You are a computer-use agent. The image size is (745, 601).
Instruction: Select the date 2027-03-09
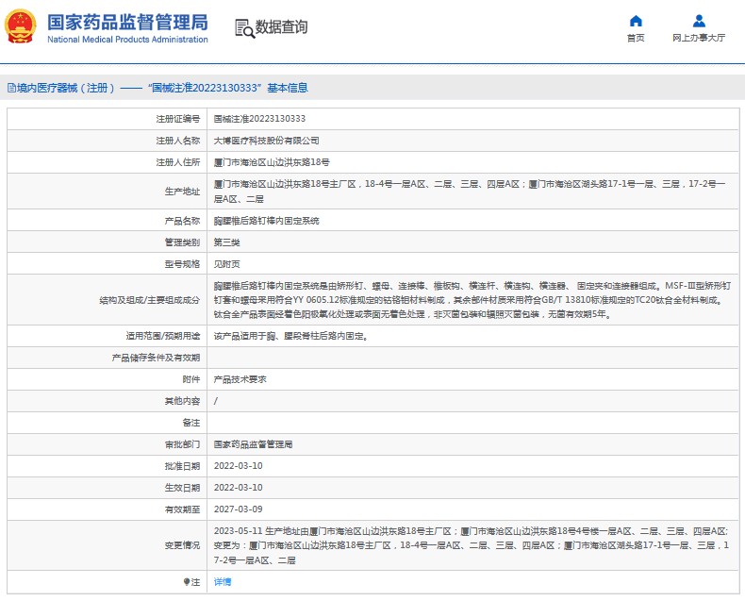click(x=238, y=509)
